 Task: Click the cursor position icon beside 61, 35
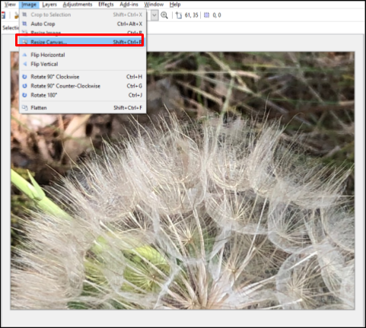click(179, 15)
